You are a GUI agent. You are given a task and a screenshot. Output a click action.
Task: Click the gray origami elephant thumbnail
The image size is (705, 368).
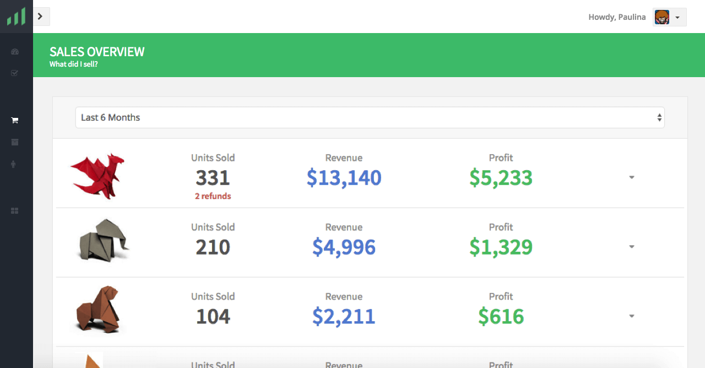(x=104, y=240)
